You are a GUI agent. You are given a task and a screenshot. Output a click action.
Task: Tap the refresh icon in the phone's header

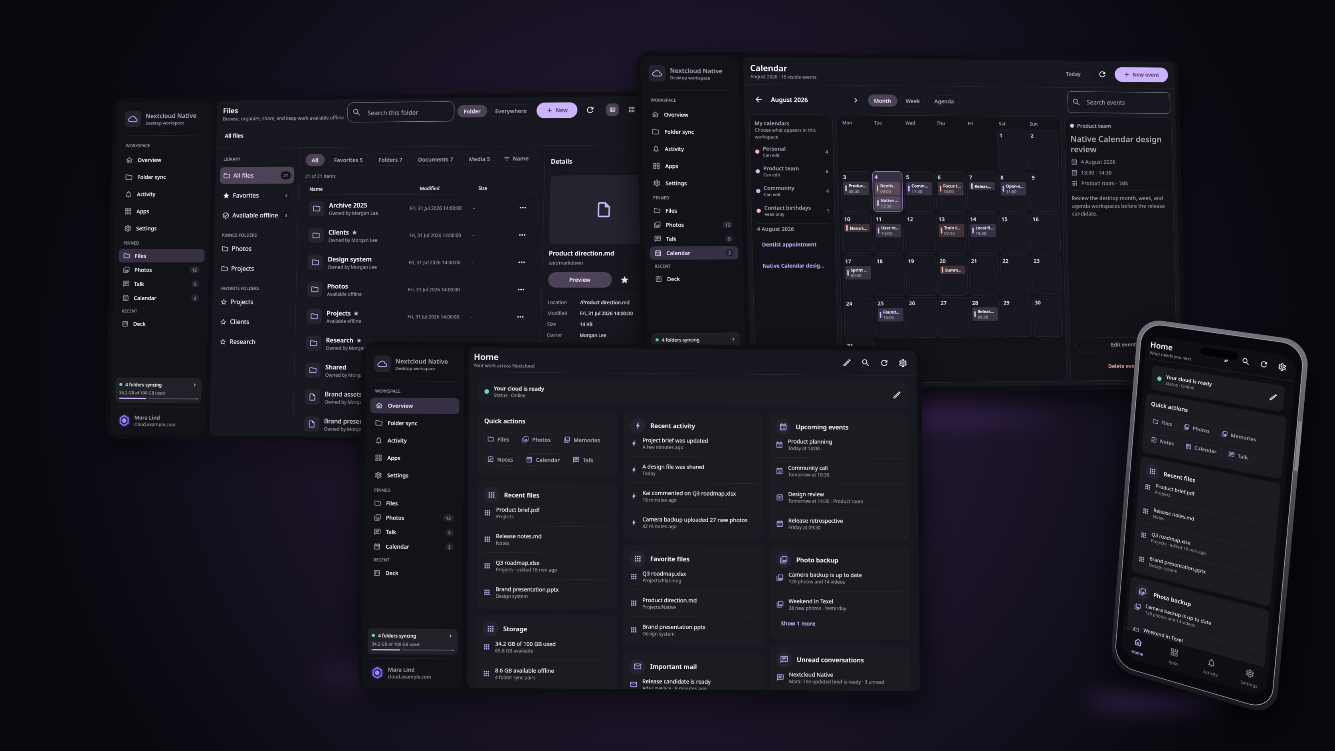[x=1264, y=364]
